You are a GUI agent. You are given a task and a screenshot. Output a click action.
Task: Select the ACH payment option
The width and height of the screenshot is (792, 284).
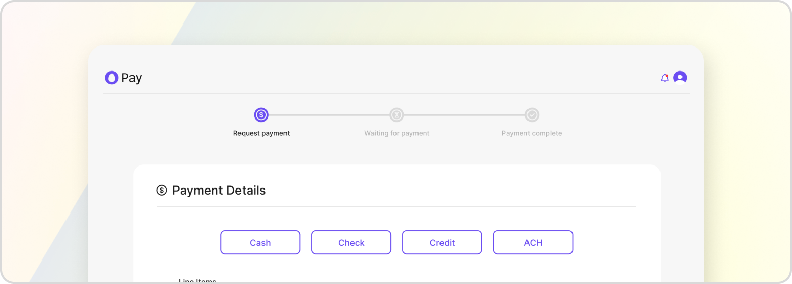(x=533, y=243)
